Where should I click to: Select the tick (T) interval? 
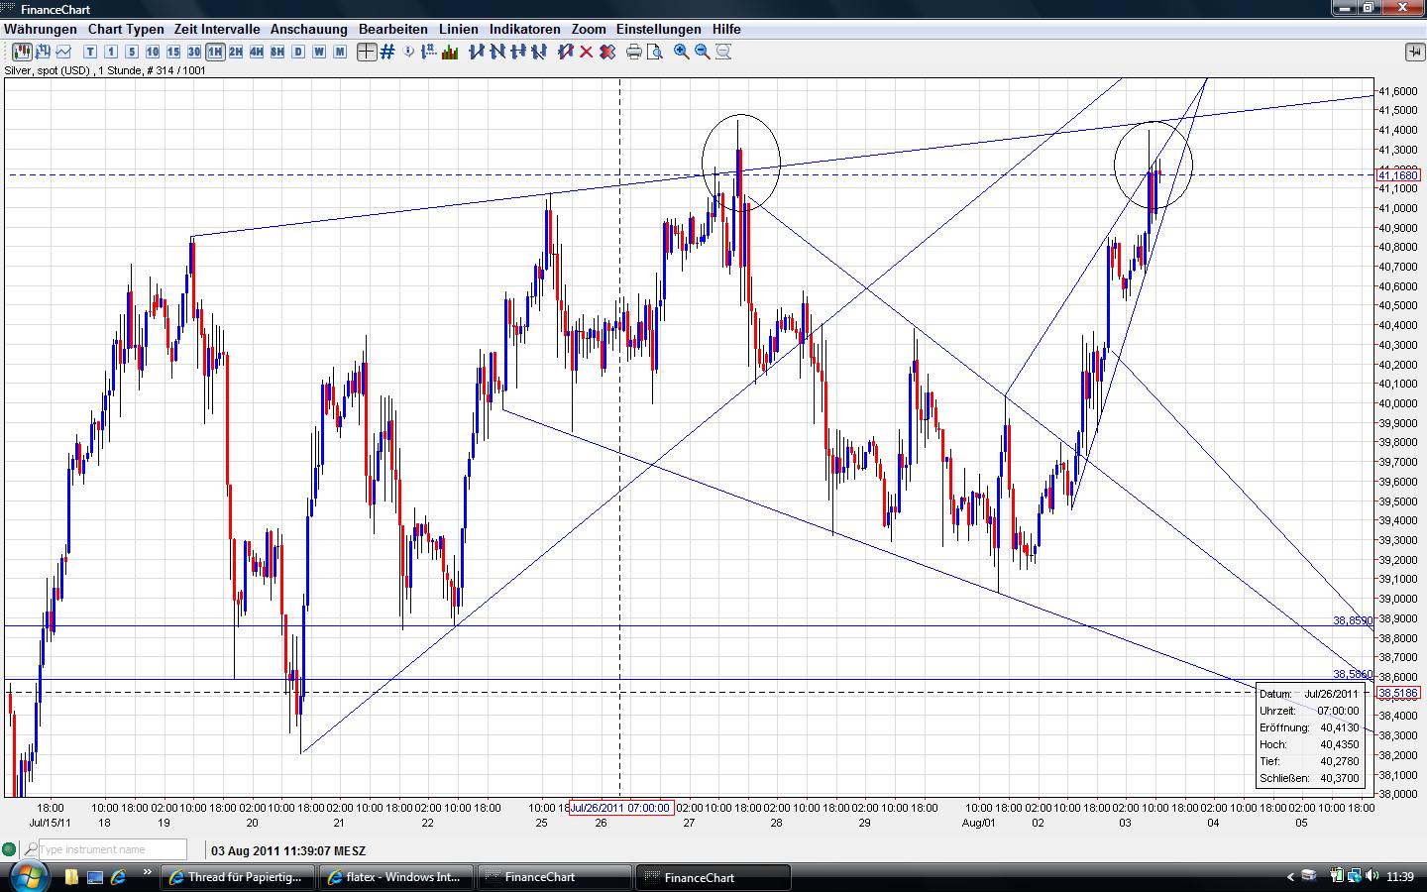(x=90, y=52)
